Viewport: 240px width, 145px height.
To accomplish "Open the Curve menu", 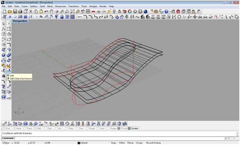I will click(x=24, y=6).
